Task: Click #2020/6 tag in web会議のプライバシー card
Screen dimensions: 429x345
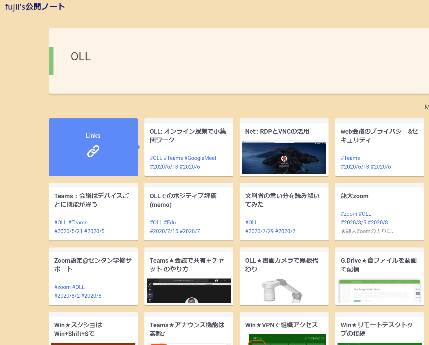Action: point(381,167)
